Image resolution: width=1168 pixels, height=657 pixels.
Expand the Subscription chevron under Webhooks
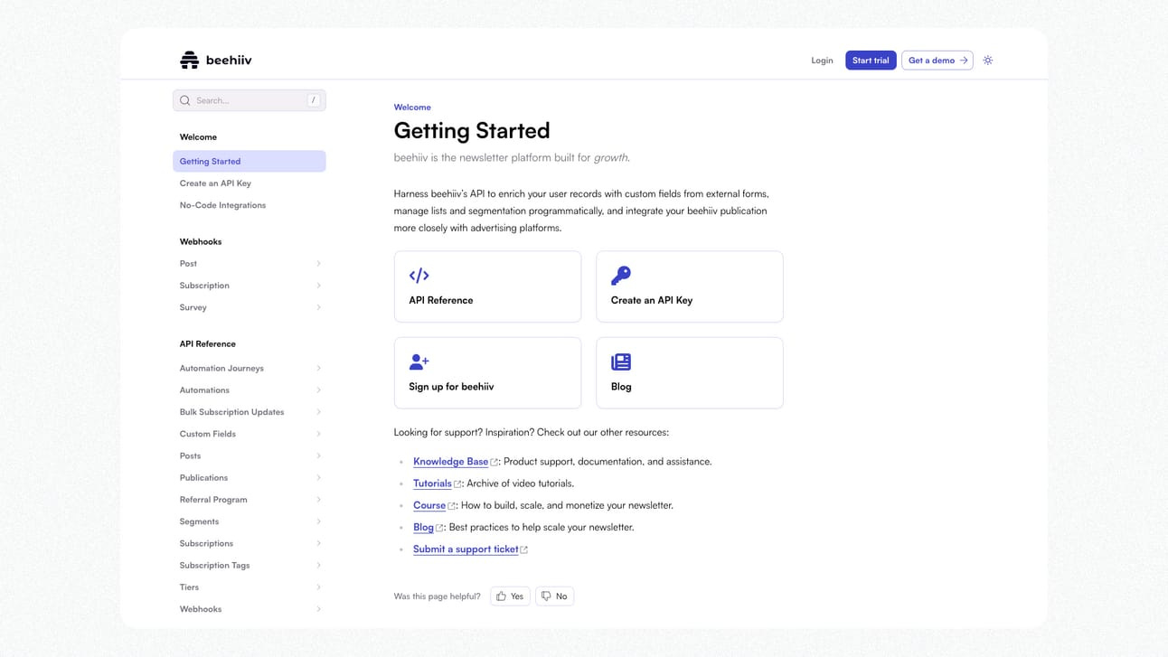(318, 286)
